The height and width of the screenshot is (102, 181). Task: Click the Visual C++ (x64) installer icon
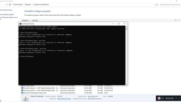[x=22, y=88]
